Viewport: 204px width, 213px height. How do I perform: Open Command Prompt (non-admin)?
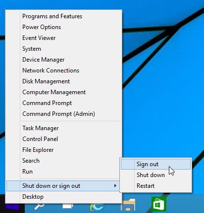tap(64, 103)
